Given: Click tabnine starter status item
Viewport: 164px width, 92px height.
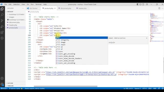Looking at the screenshot, I should pyautogui.click(x=16, y=88).
